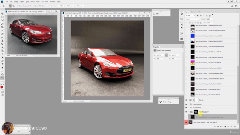Collapse the Car Body paint group
Image resolution: width=240 pixels, height=135 pixels.
point(189,112)
